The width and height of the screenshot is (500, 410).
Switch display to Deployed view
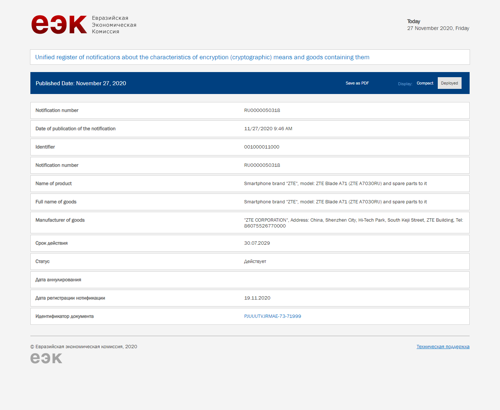click(449, 83)
